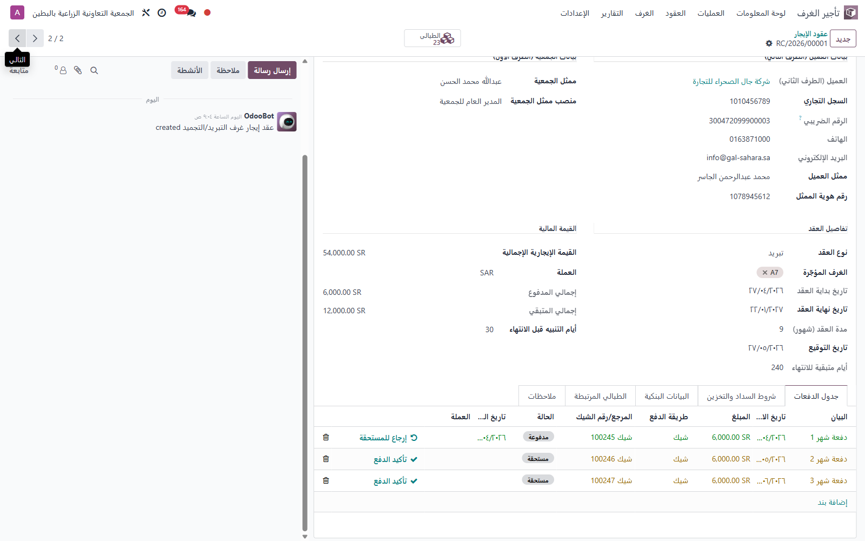Open the لوحة المعلومات menu
Image resolution: width=865 pixels, height=541 pixels.
point(761,13)
